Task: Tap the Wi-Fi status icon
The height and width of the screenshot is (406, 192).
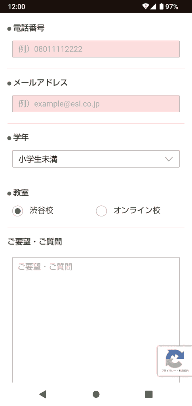Action: 146,6
